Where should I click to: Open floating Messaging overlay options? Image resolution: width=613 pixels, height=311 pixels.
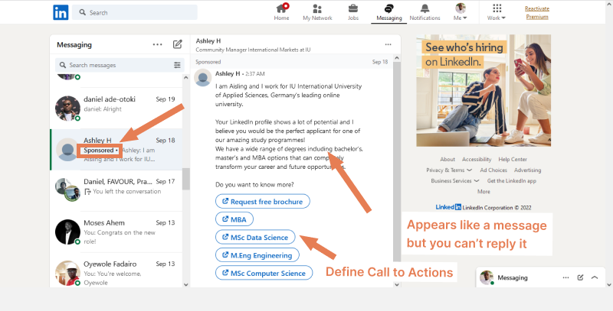pyautogui.click(x=565, y=277)
